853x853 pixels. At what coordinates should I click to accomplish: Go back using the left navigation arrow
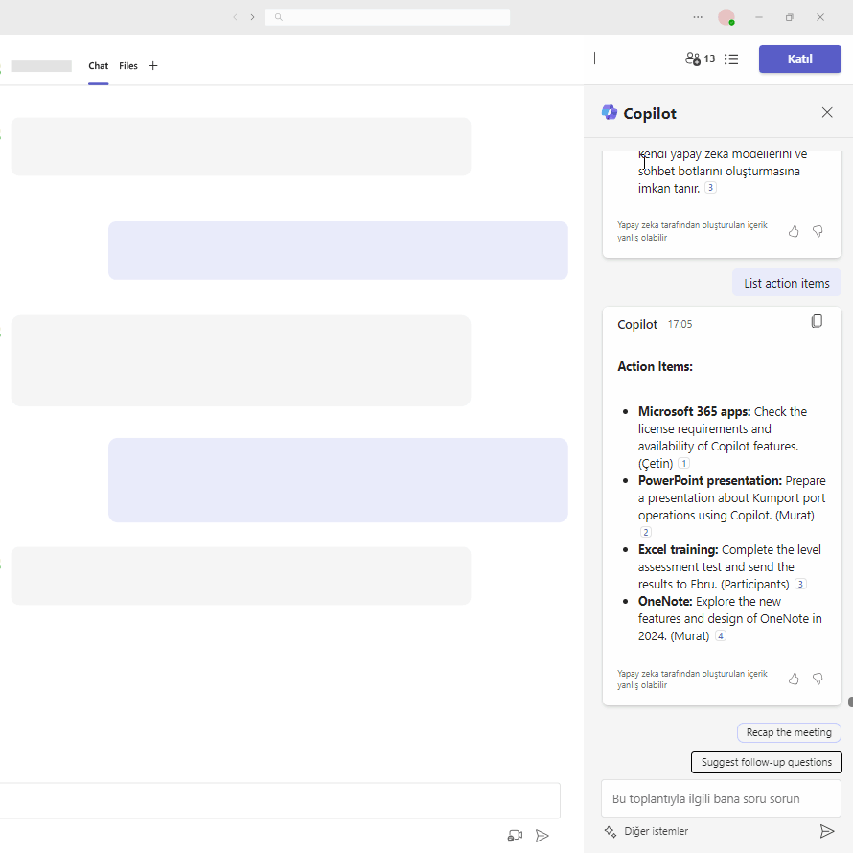[235, 17]
